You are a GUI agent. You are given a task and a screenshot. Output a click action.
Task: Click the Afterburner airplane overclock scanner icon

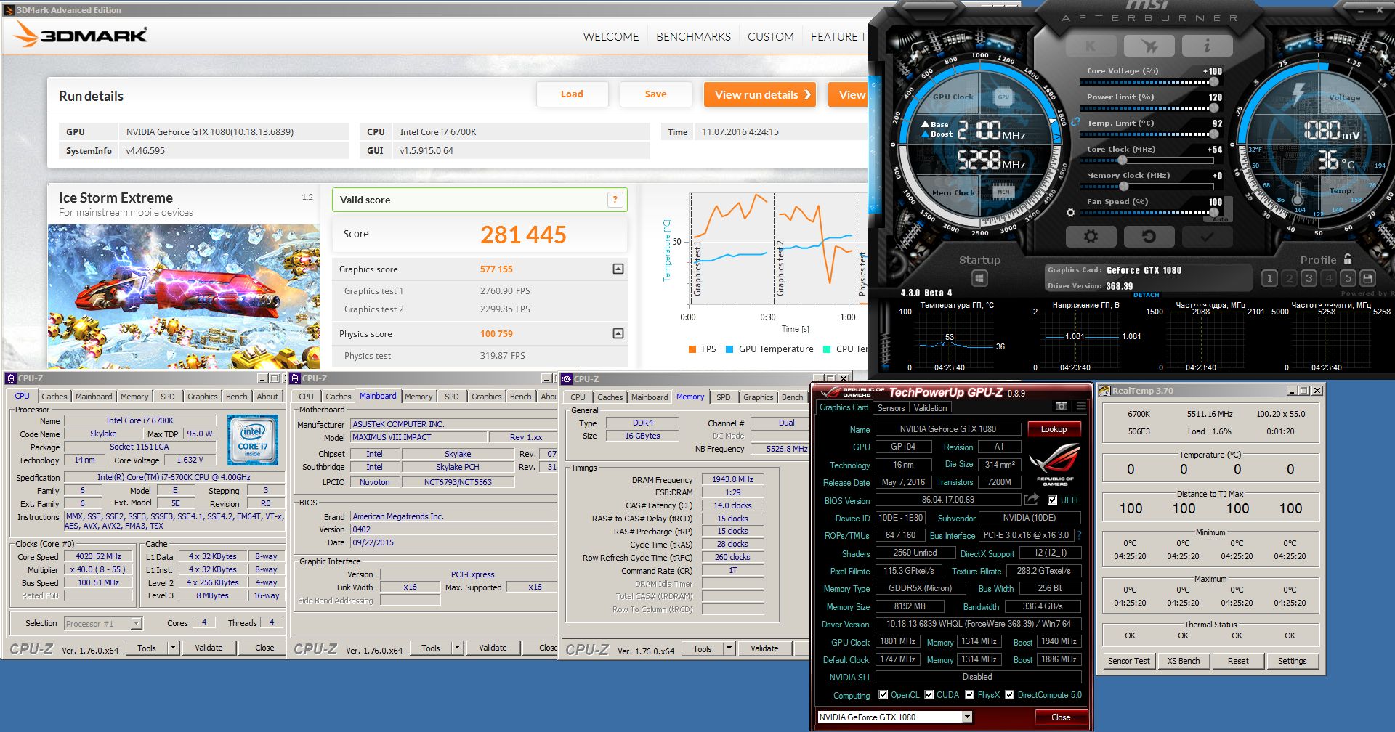1149,46
